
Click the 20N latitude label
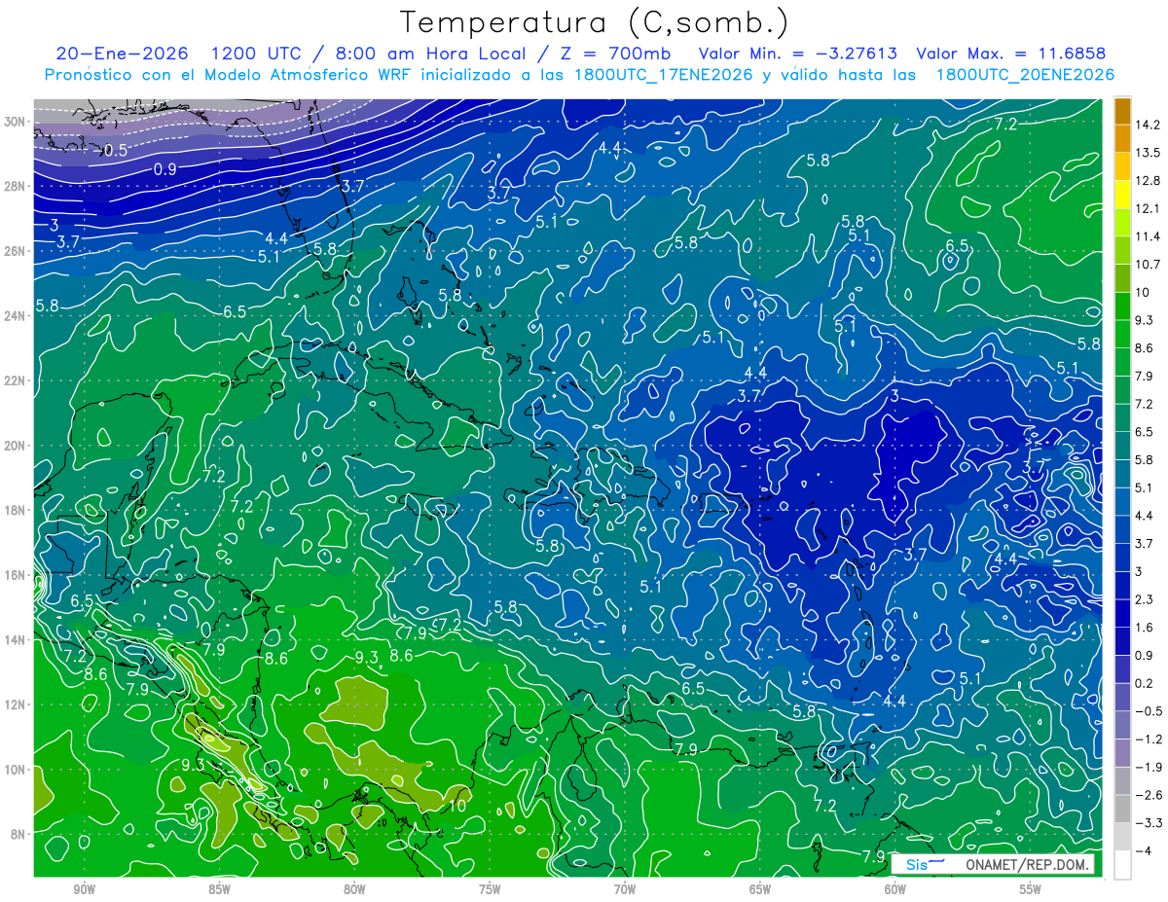17,445
